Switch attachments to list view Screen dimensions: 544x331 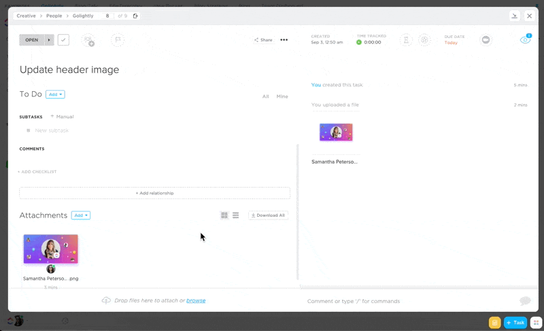click(x=235, y=215)
